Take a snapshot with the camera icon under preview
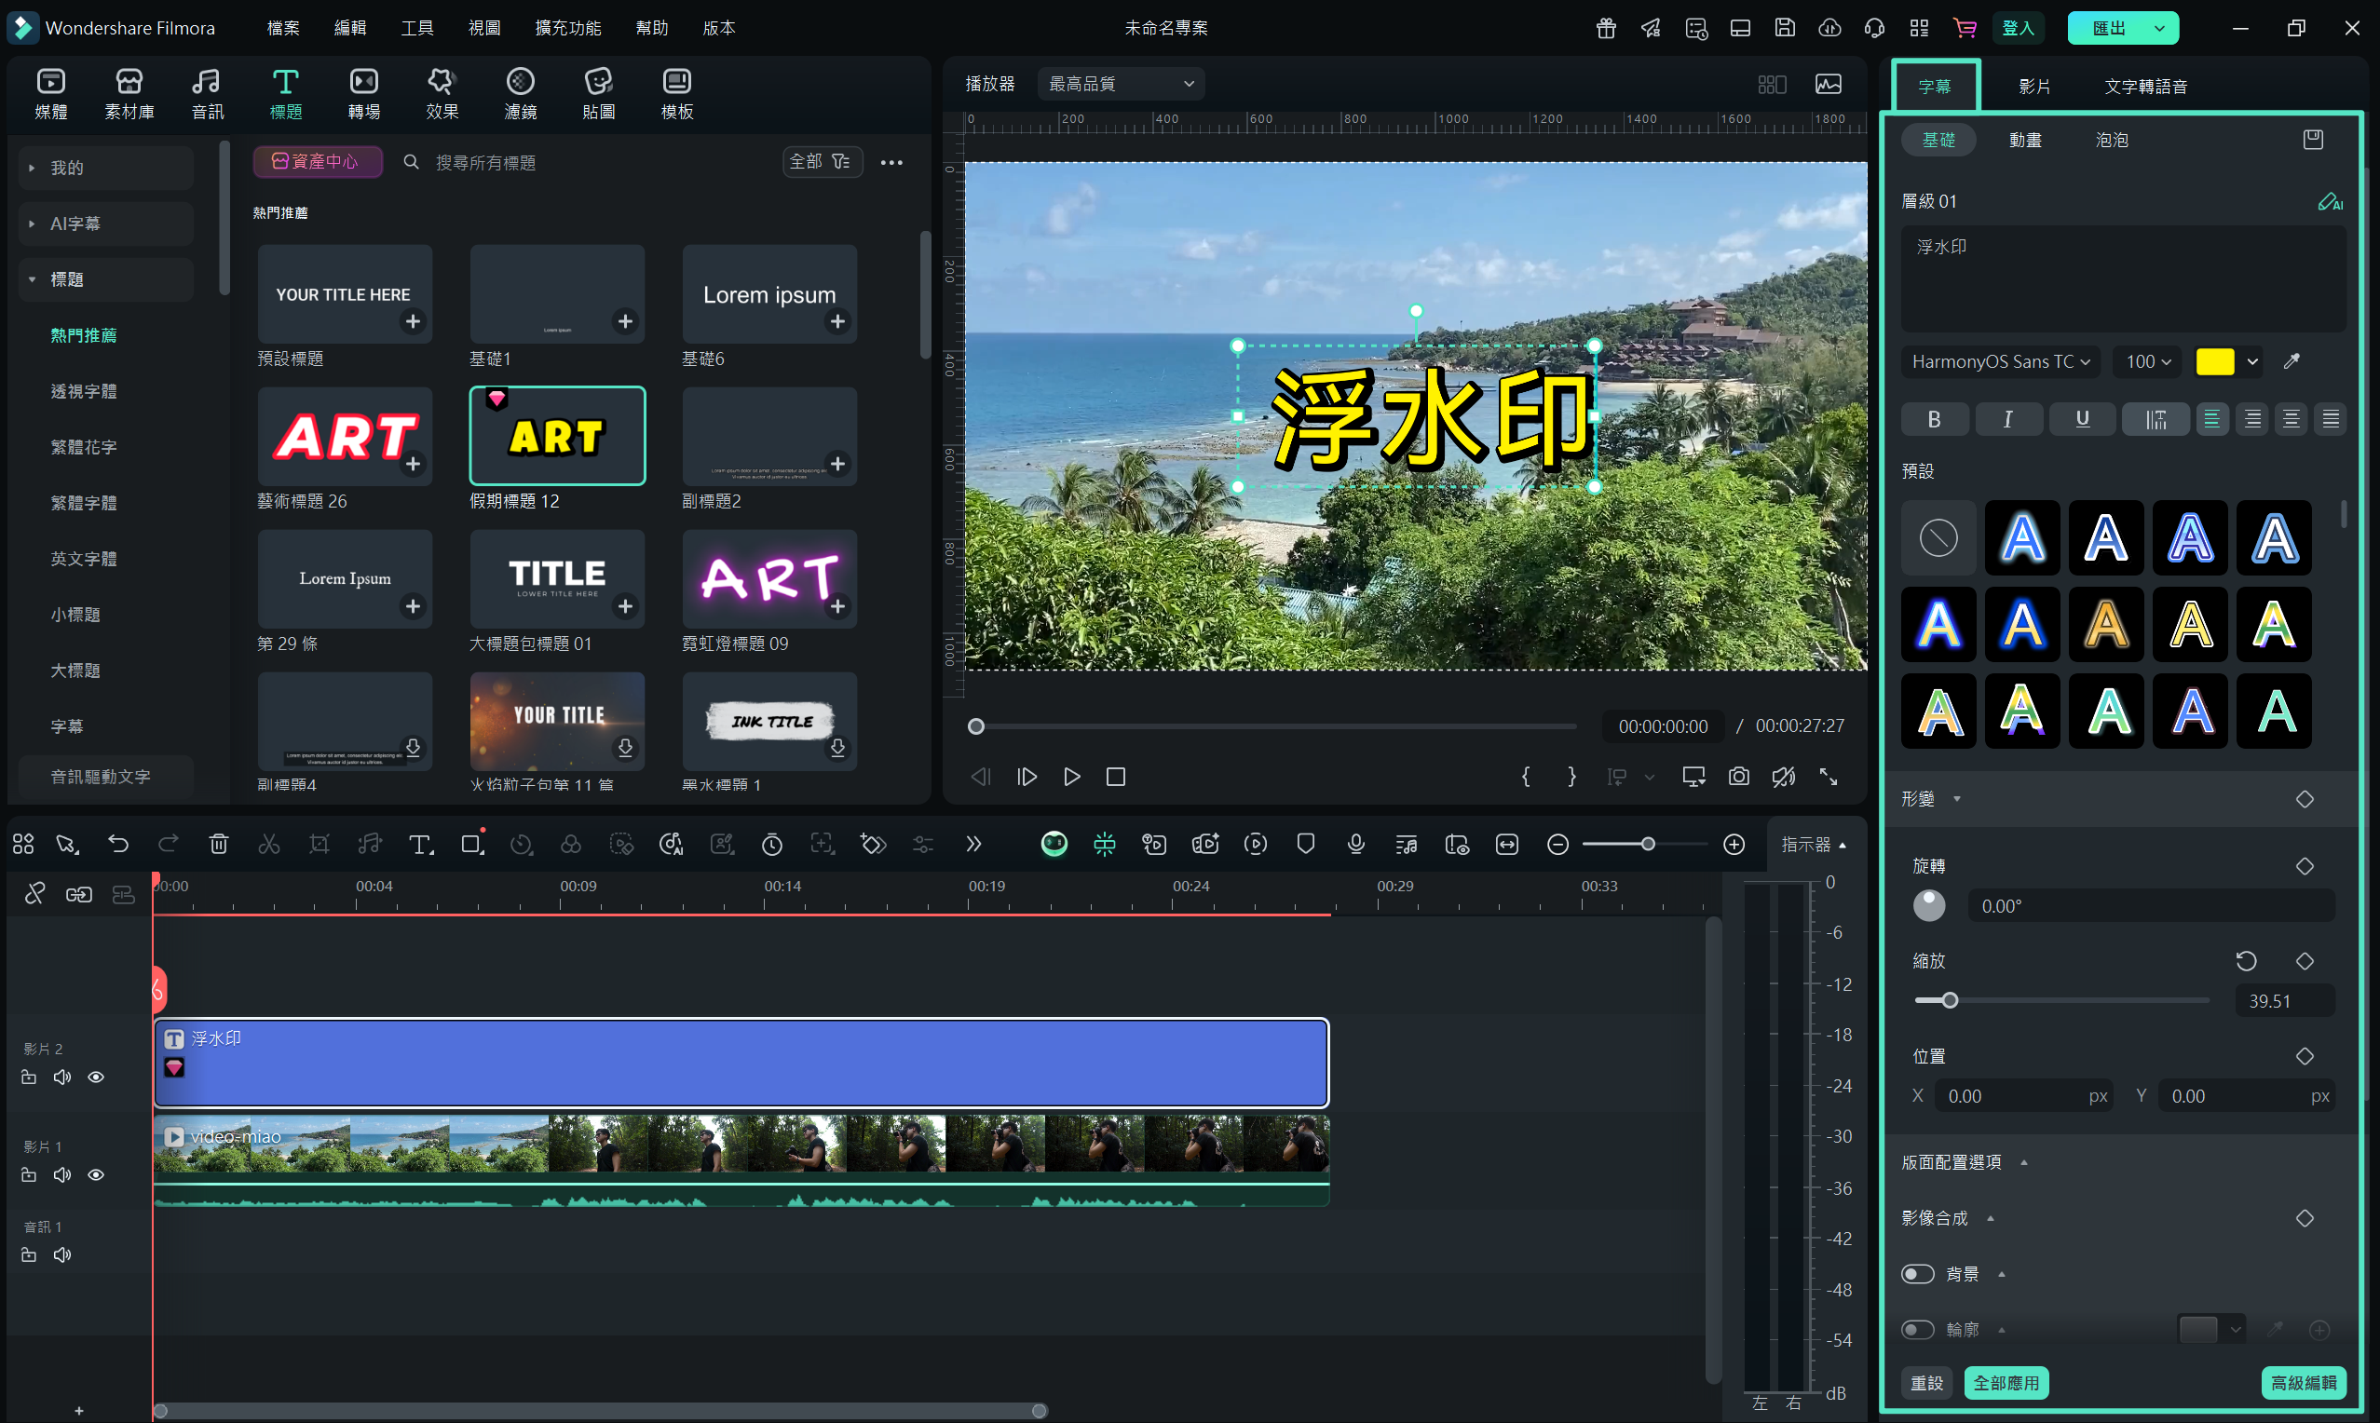Screen dimensions: 2380x1423 [x=1738, y=777]
